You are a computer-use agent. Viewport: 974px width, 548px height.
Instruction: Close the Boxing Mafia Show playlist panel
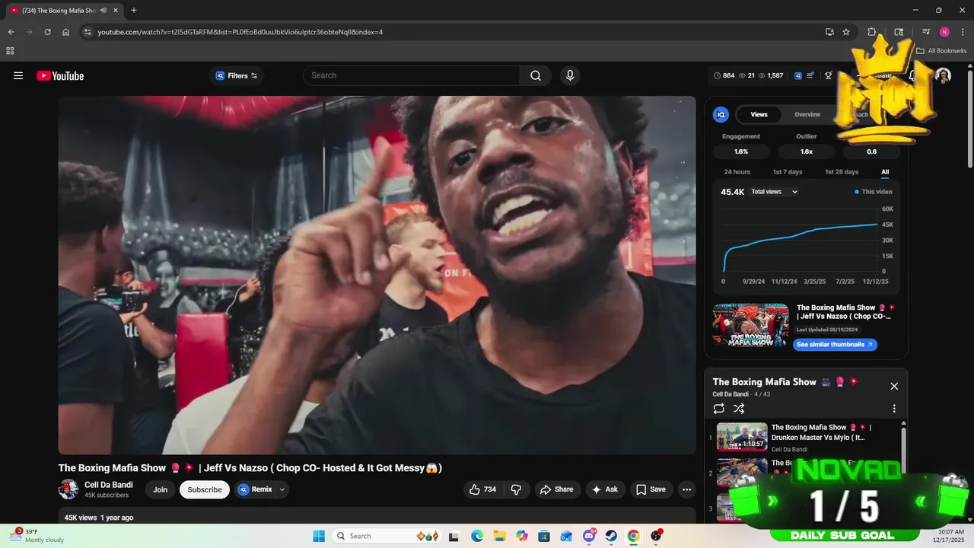pos(894,386)
